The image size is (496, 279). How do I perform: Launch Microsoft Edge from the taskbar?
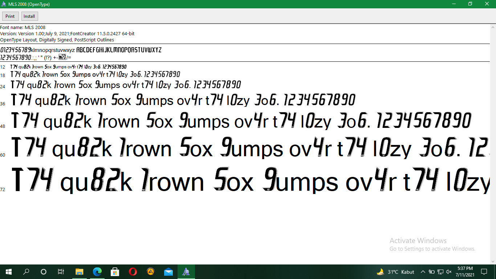(97, 271)
